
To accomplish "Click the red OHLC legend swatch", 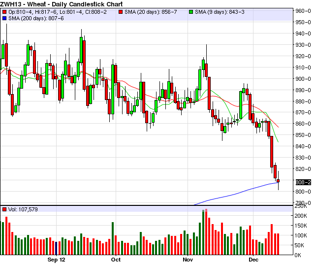I will tap(4, 12).
